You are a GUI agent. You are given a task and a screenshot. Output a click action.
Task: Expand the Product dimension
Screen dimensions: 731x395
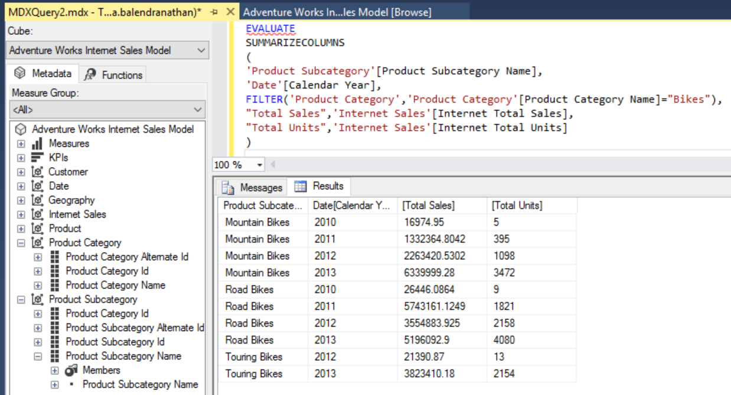click(21, 228)
